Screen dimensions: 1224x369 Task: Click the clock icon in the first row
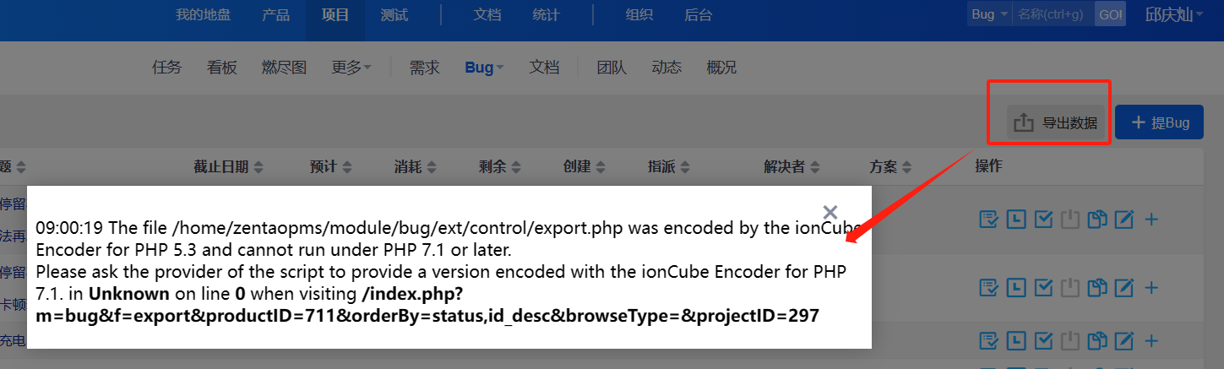click(1016, 220)
